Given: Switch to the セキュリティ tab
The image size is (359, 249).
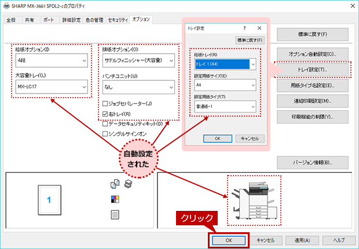Looking at the screenshot, I should click(x=118, y=20).
